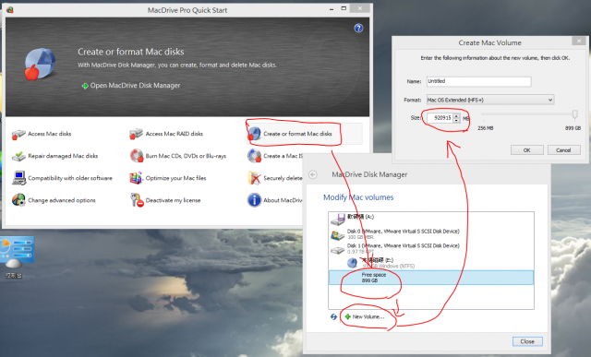591x357 pixels.
Task: Click OK in Create Mac Volume
Action: [527, 149]
